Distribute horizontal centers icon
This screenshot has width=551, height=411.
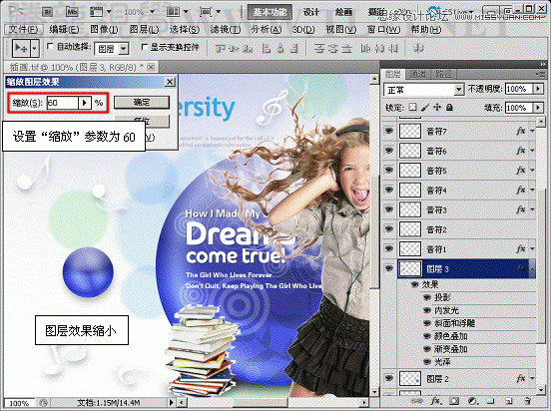(x=379, y=49)
